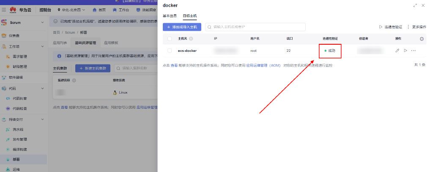
Task: Click the 新建主机集群 button
Action: 93,68
